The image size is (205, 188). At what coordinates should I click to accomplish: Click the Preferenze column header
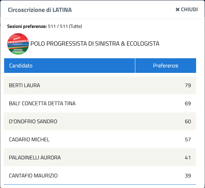pyautogui.click(x=166, y=65)
